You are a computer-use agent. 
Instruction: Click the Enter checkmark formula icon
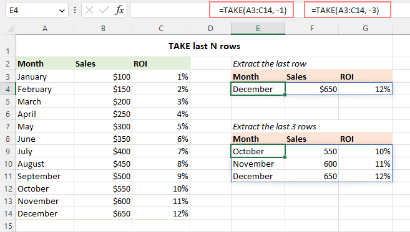pyautogui.click(x=104, y=11)
